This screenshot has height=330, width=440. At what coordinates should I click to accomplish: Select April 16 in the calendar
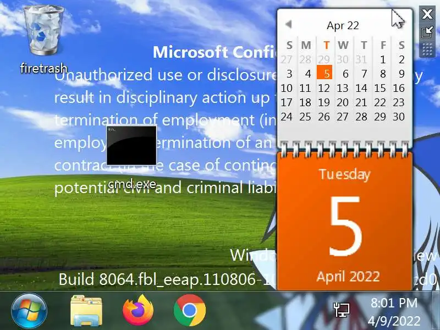pos(399,88)
